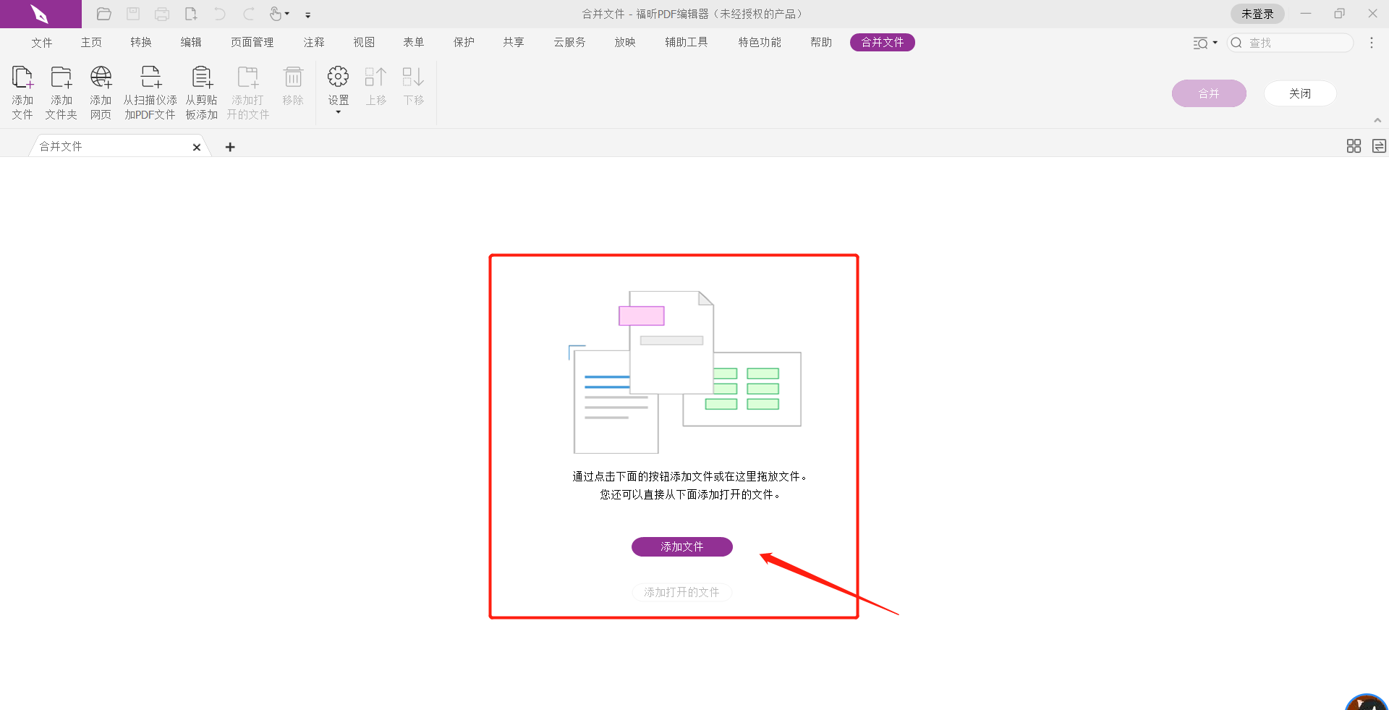The width and height of the screenshot is (1389, 710).
Task: Click the purple 添加文件 button
Action: 681,546
